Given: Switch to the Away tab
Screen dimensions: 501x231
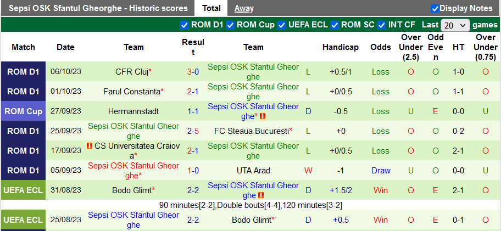Looking at the screenshot, I should click(244, 8).
